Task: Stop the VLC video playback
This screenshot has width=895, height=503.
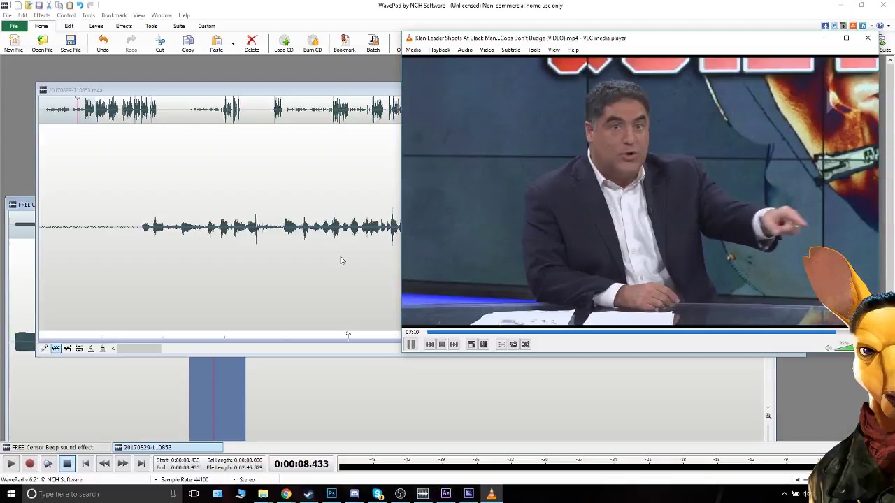Action: point(442,344)
